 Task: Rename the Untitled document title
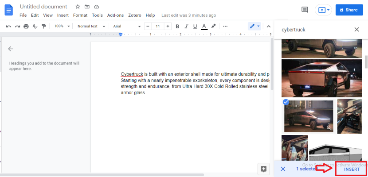43,7
